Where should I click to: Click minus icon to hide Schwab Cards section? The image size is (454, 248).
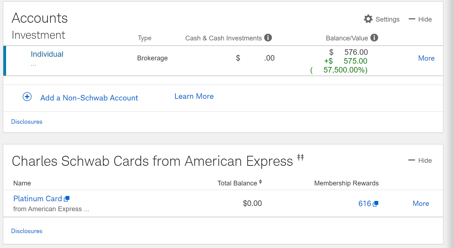pos(412,160)
